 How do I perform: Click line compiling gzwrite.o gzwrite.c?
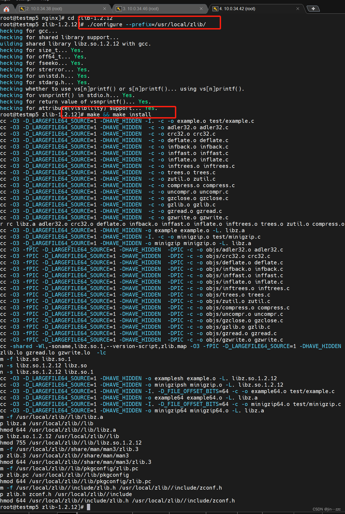click(x=114, y=217)
